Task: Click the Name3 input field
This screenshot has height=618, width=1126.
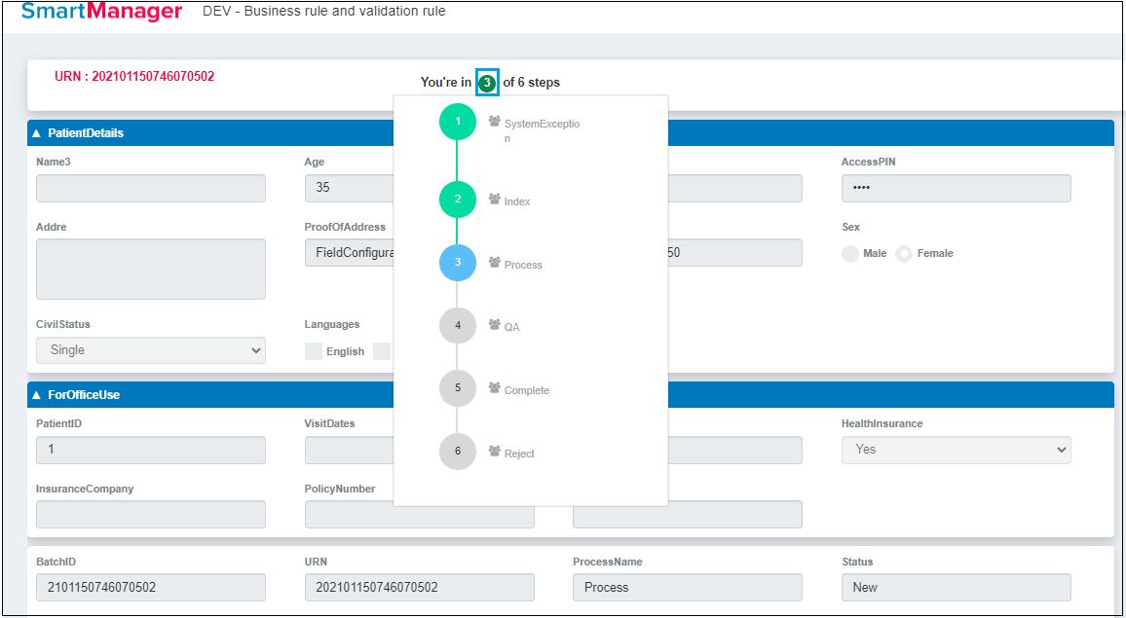Action: (151, 189)
